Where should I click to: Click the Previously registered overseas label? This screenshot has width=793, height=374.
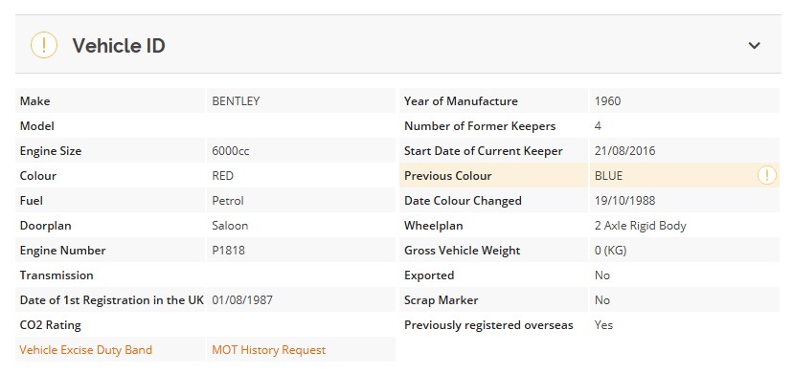click(488, 325)
